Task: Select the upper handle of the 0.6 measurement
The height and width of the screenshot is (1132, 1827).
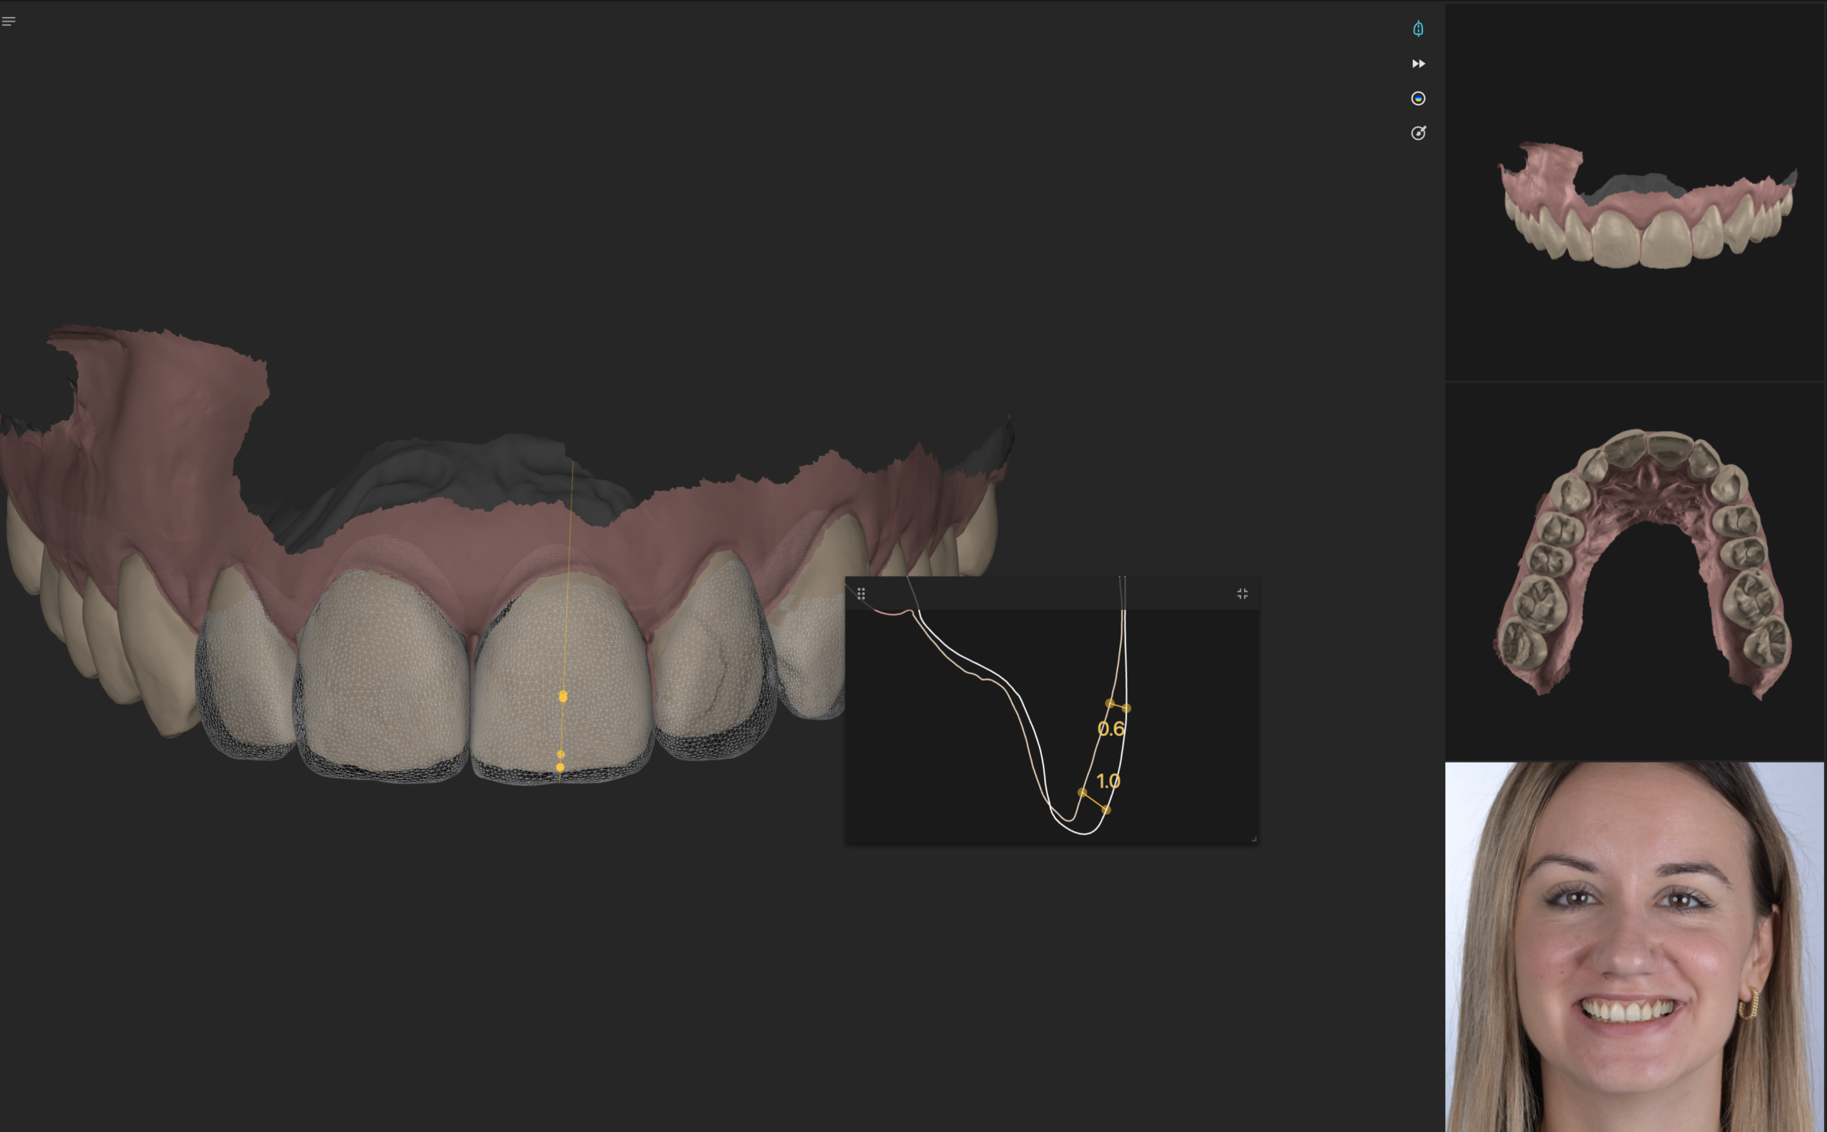Action: point(1110,703)
